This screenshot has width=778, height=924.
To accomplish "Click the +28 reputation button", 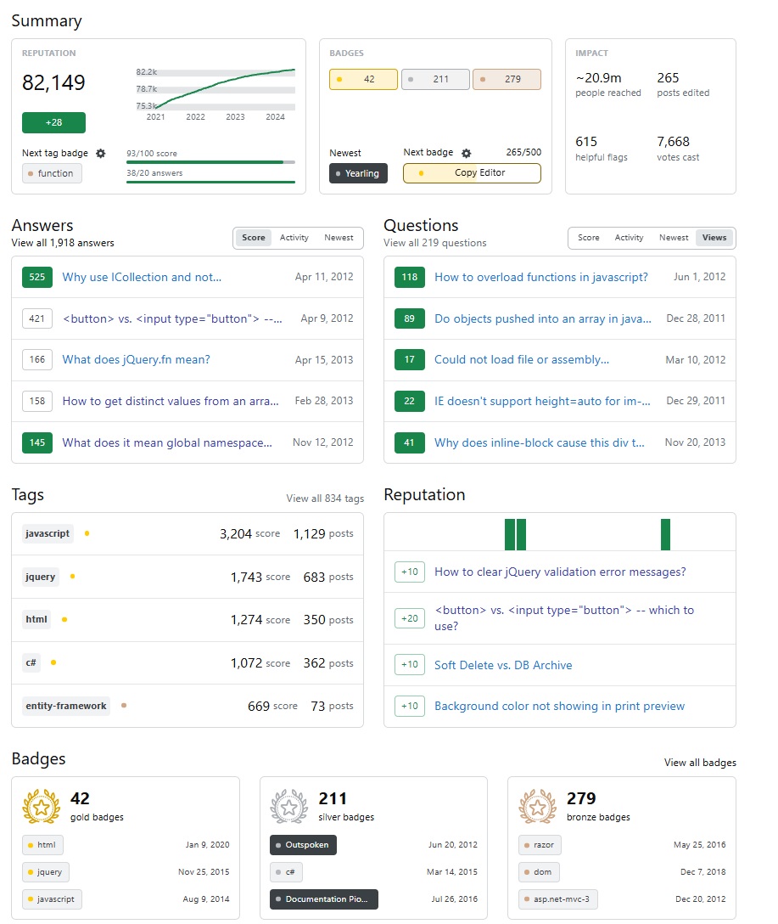I will [53, 122].
